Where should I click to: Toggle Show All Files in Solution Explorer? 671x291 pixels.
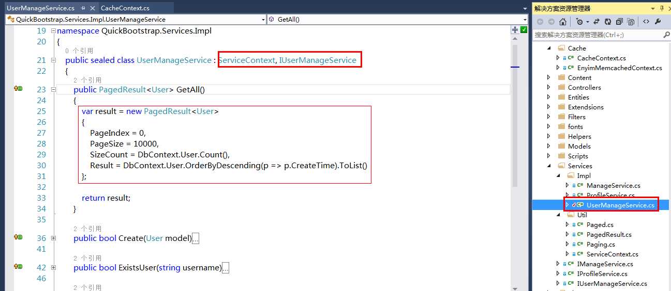pyautogui.click(x=631, y=22)
